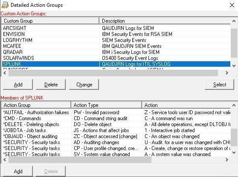This screenshot has height=177, width=238.
Task: Click down arrow of custom groups scrollbar
Action: click(x=234, y=66)
